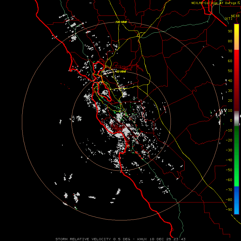The height and width of the screenshot is (241, 241).
Task: Click the -90 value on velocity scale
Action: (x=229, y=210)
